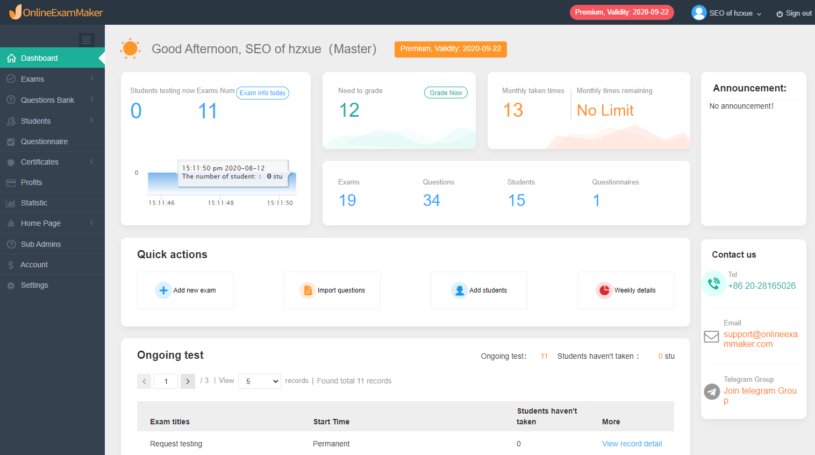This screenshot has height=455, width=815.
Task: Click the page number input field
Action: (x=166, y=381)
